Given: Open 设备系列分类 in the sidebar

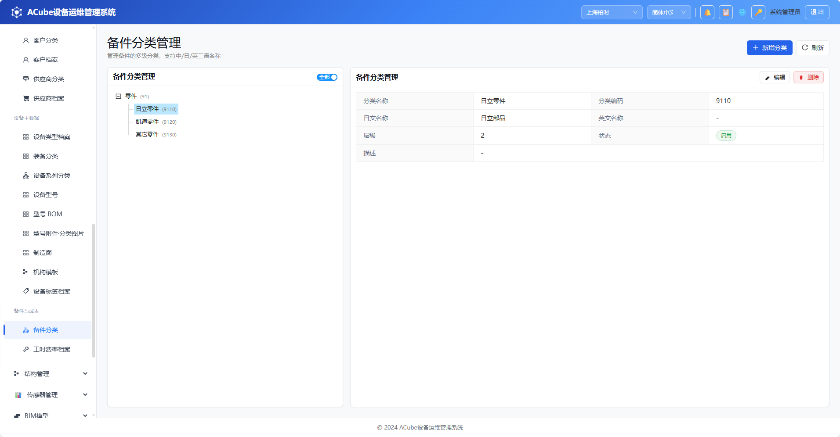Looking at the screenshot, I should pyautogui.click(x=47, y=176).
